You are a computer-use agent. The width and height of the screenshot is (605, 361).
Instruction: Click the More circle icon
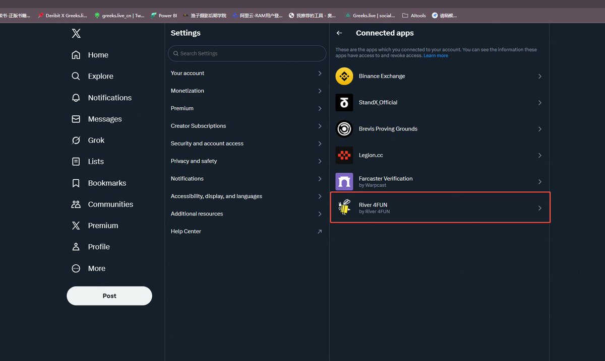76,268
